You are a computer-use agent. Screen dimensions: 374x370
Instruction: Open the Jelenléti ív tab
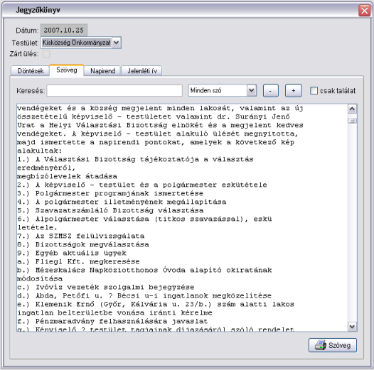point(142,71)
